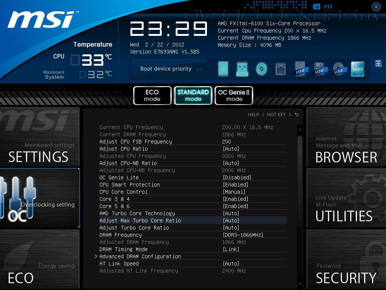
Task: Open the HELP link
Action: (x=254, y=115)
